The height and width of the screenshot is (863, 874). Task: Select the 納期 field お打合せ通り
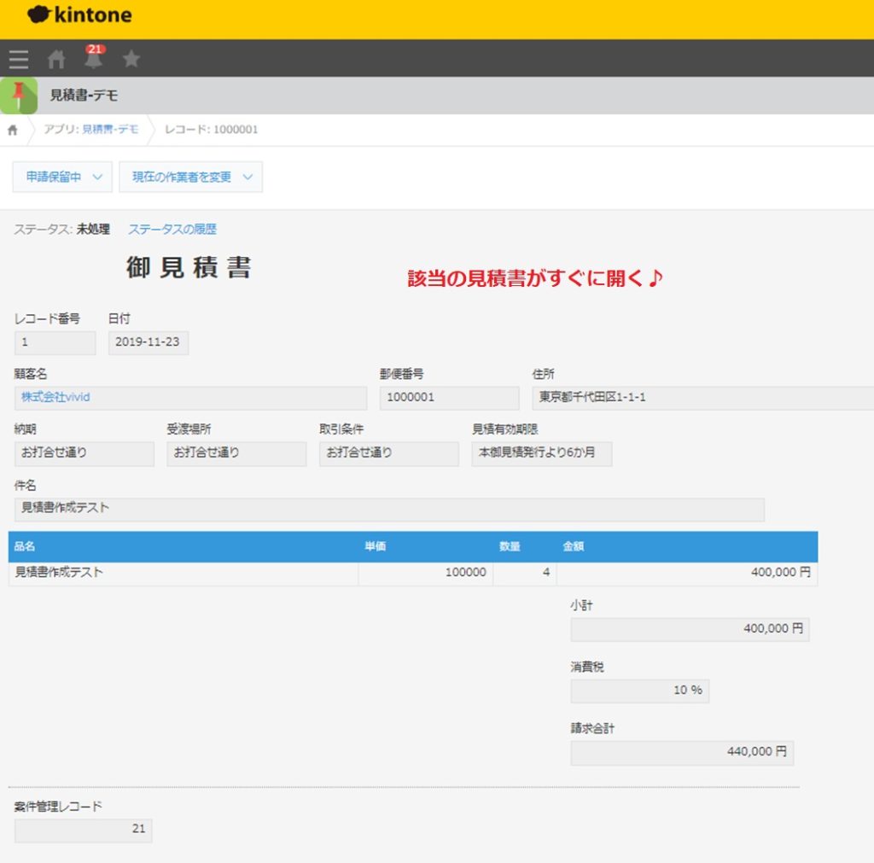[x=84, y=454]
